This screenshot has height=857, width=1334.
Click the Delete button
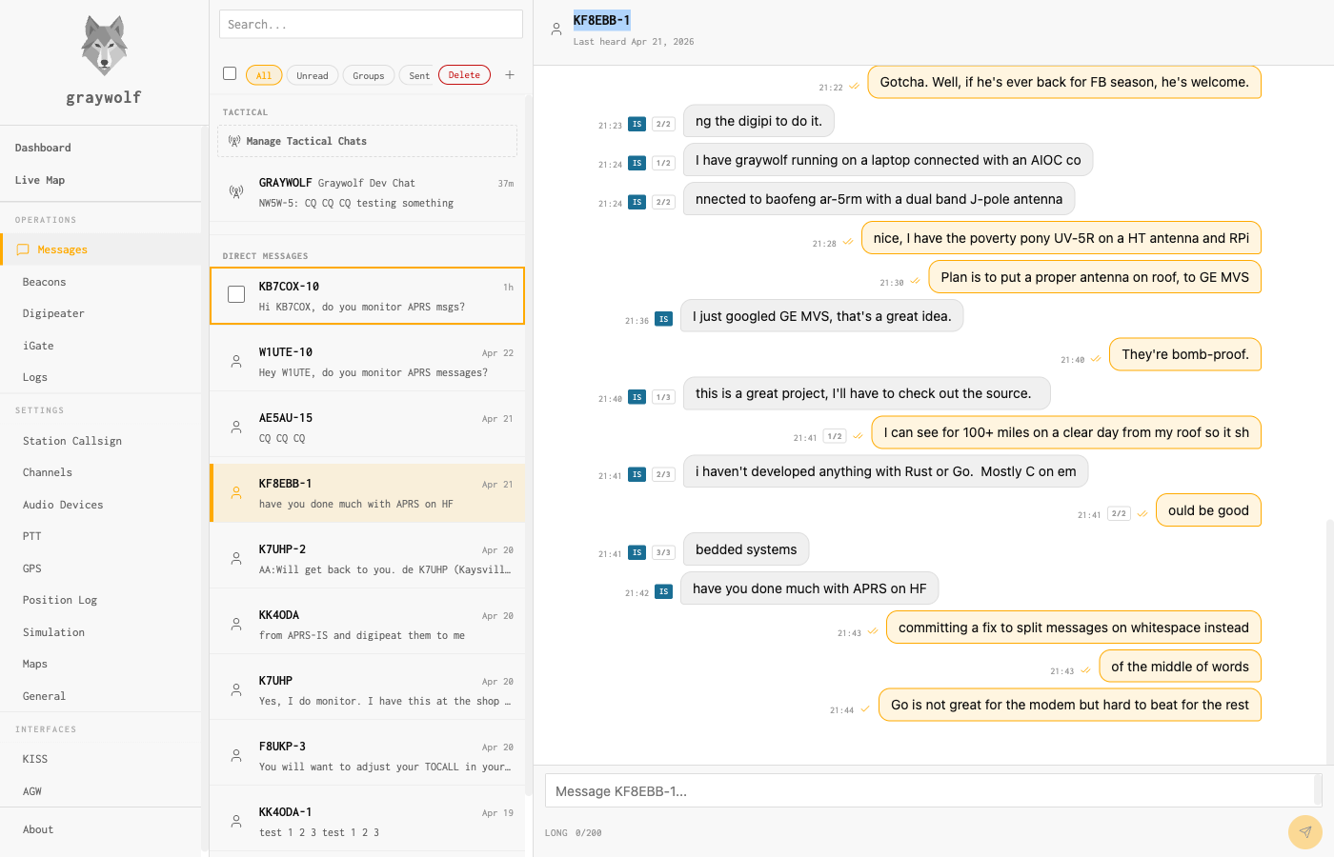pos(464,75)
